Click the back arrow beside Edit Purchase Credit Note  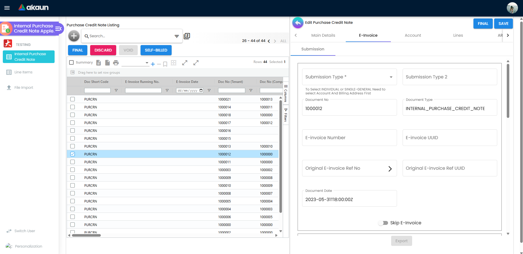coord(298,23)
